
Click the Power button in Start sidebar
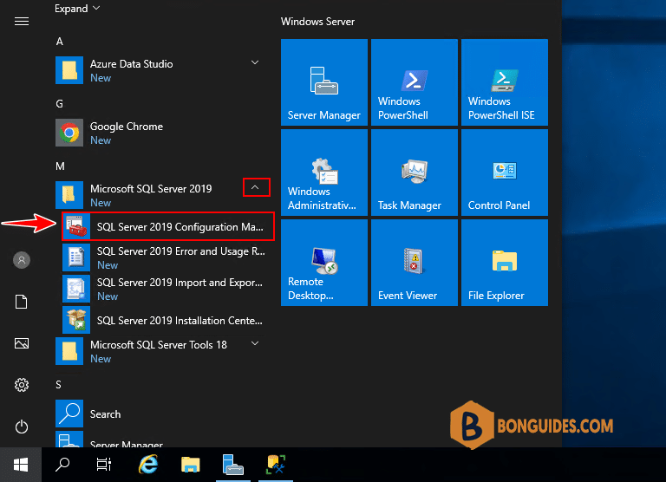(22, 427)
